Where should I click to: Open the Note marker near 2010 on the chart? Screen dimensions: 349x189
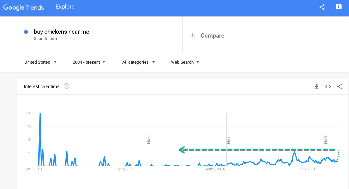tap(149, 140)
